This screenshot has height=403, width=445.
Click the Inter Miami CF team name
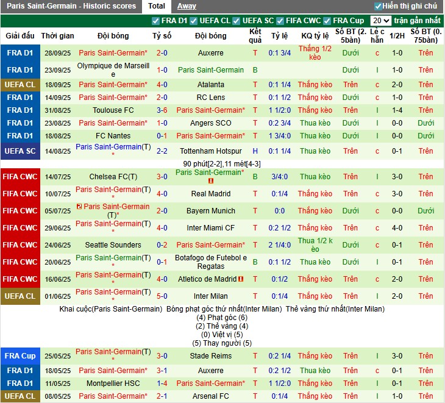211,228
